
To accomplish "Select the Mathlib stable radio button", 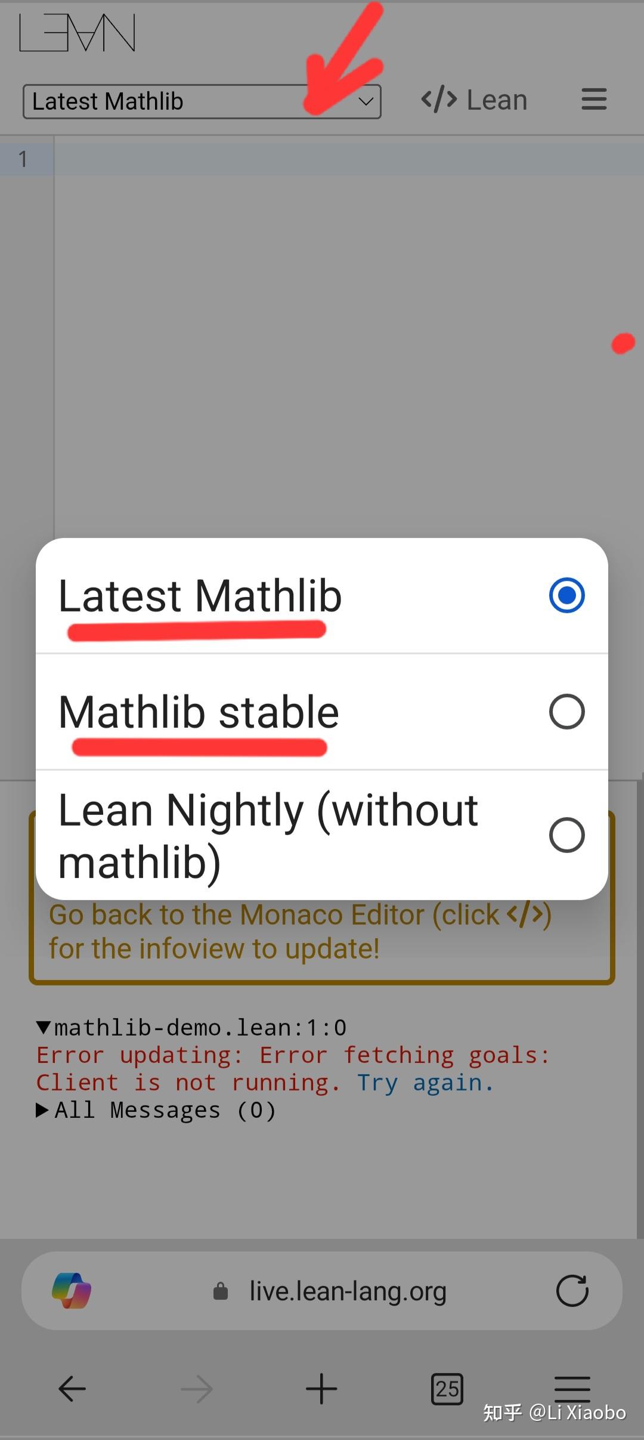I will 566,712.
